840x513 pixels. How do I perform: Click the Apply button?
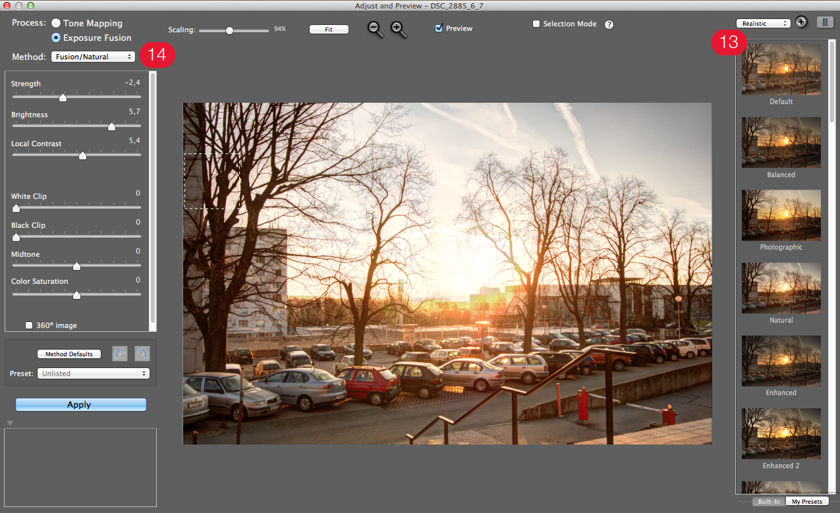80,405
